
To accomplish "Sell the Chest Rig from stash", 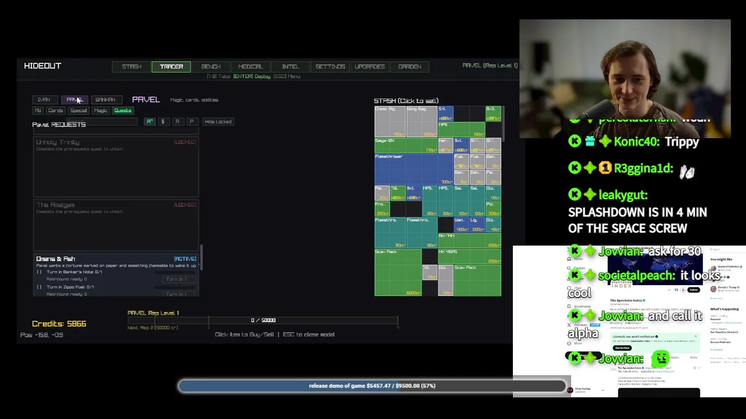I will pos(390,122).
